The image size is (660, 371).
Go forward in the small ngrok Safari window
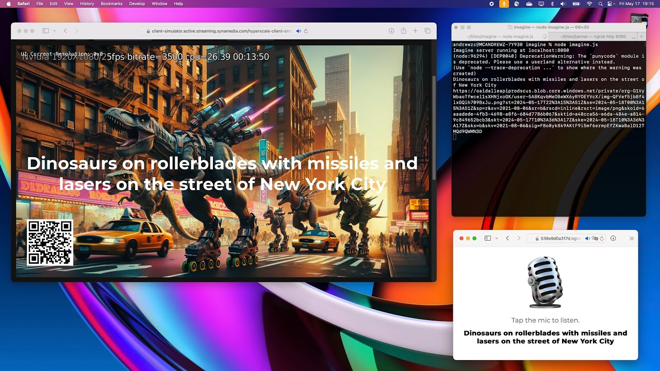[519, 238]
